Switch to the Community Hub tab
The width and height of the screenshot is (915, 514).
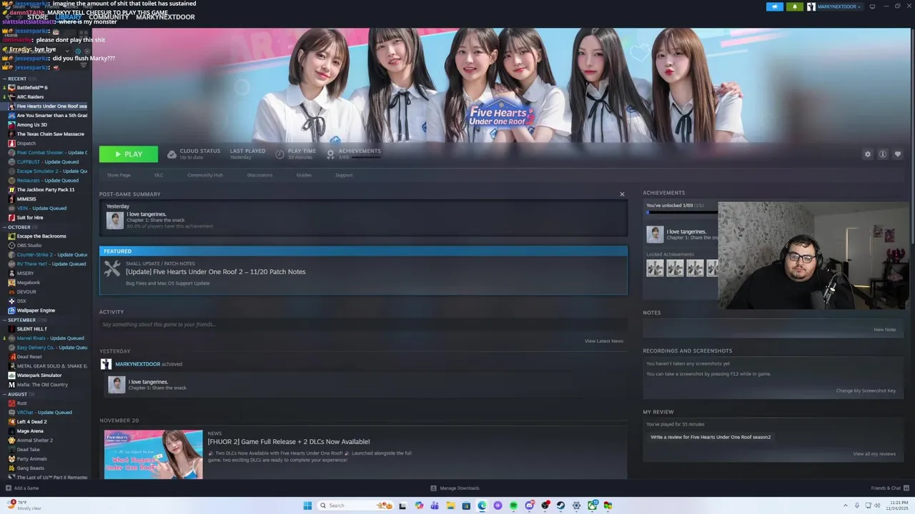[205, 175]
